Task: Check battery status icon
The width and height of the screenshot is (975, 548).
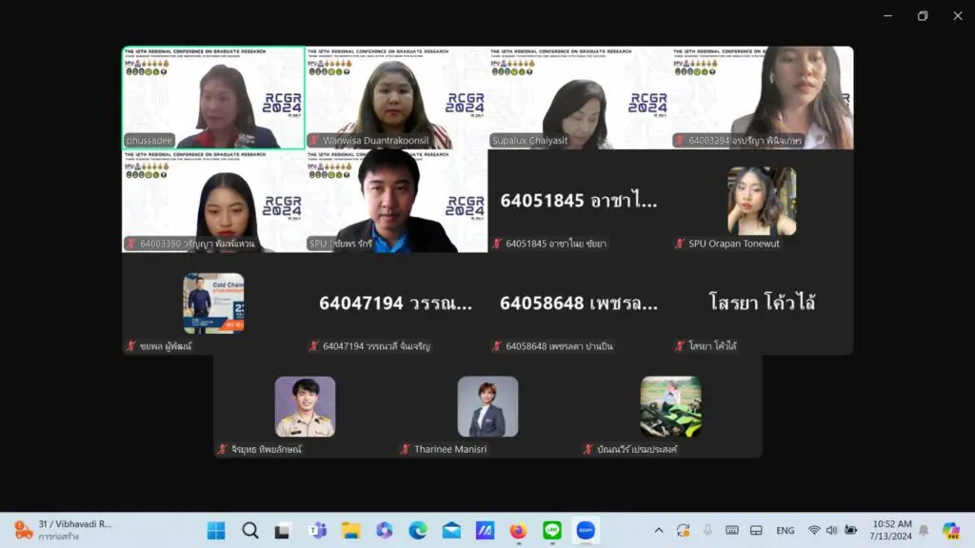Action: click(x=850, y=531)
